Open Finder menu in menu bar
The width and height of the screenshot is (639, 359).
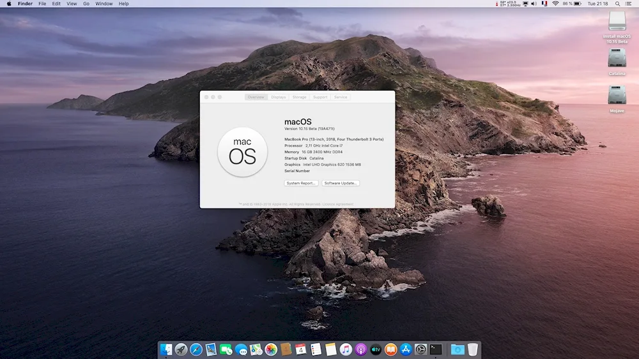tap(26, 4)
